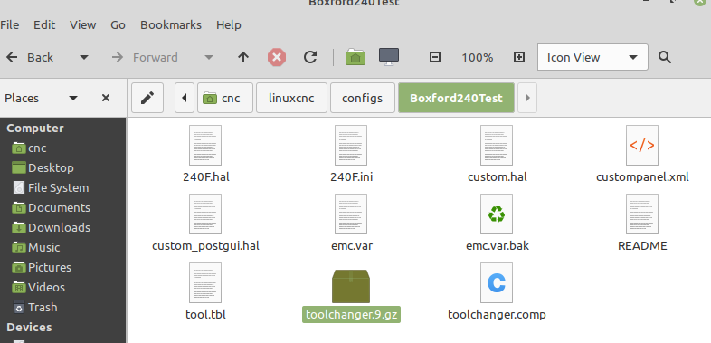Close the Places sidebar
The image size is (711, 343).
[106, 98]
